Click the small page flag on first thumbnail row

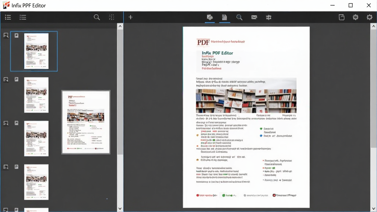16,36
